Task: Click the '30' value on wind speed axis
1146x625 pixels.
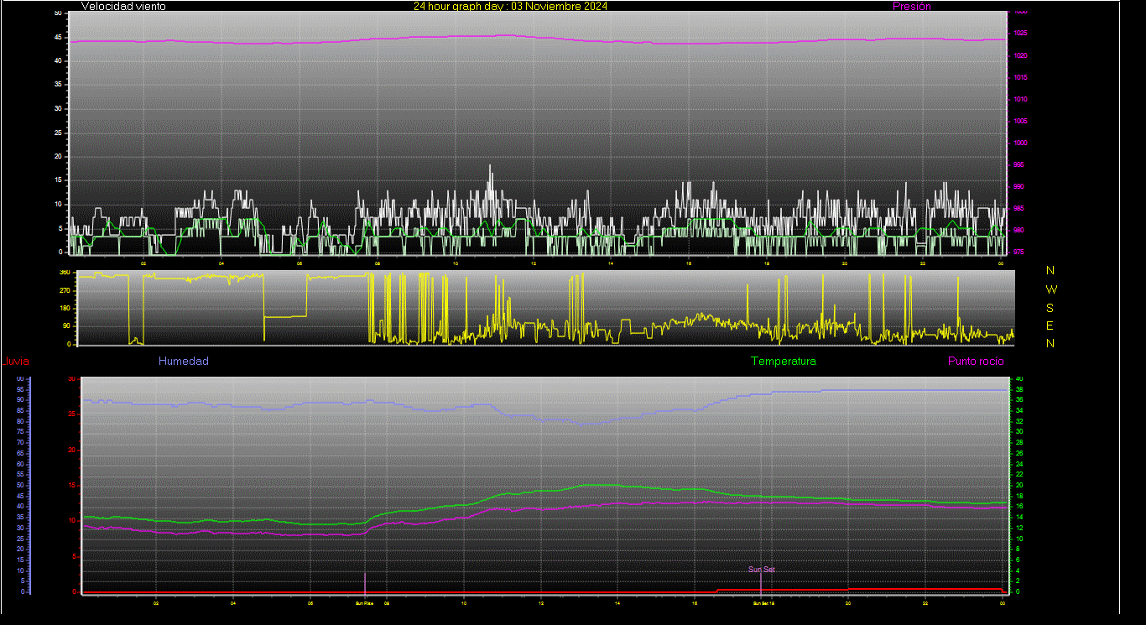Action: click(58, 108)
